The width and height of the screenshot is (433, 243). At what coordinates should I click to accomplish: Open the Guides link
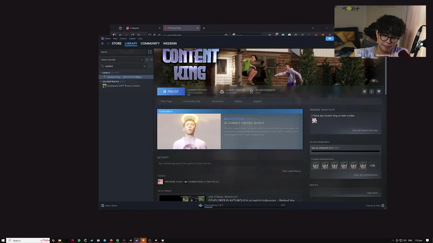(238, 101)
